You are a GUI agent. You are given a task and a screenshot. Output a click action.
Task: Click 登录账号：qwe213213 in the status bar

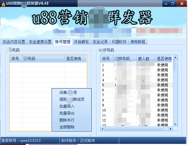tap(21, 141)
